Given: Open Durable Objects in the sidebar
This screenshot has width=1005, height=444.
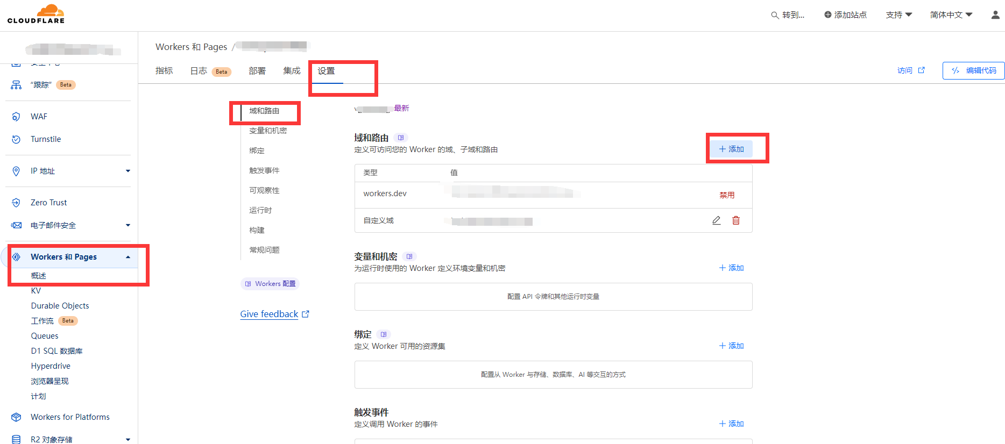Looking at the screenshot, I should (x=60, y=306).
